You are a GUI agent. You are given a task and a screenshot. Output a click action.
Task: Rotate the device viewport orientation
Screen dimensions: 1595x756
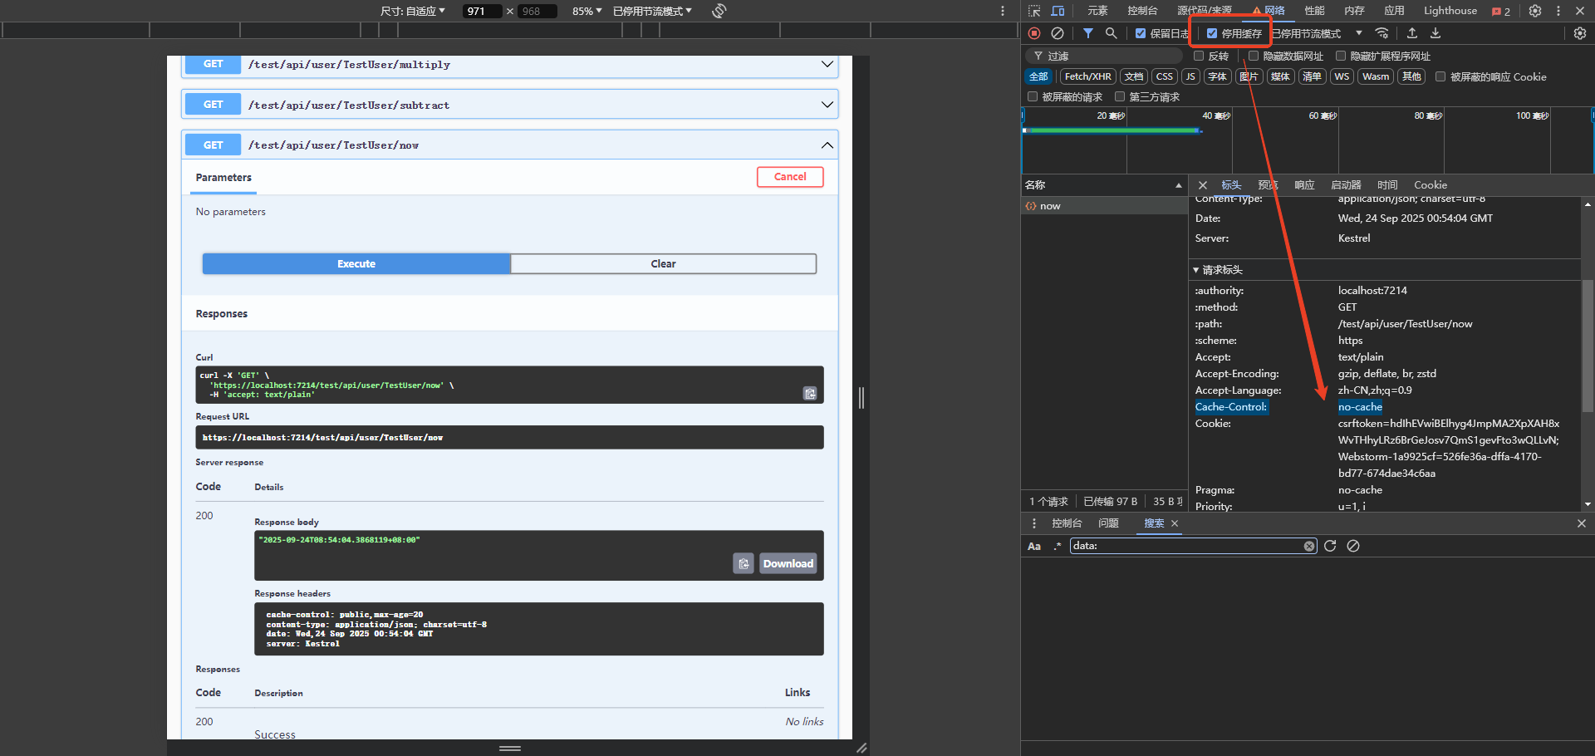[x=719, y=11]
